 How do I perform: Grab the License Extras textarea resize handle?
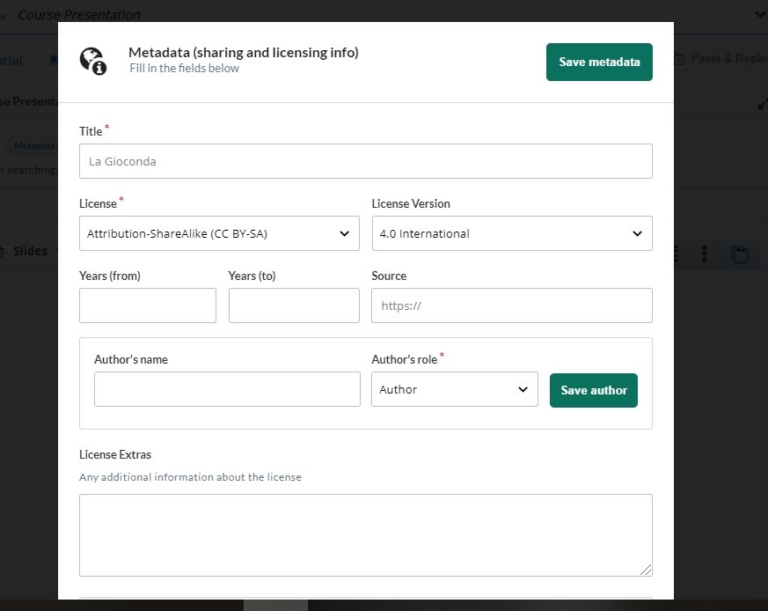point(646,570)
